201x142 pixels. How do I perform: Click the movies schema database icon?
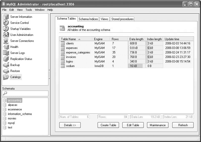pyautogui.click(x=5, y=118)
